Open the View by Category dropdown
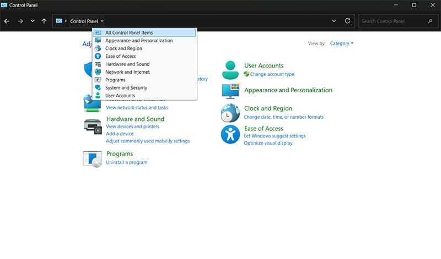The height and width of the screenshot is (259, 441). coord(341,43)
